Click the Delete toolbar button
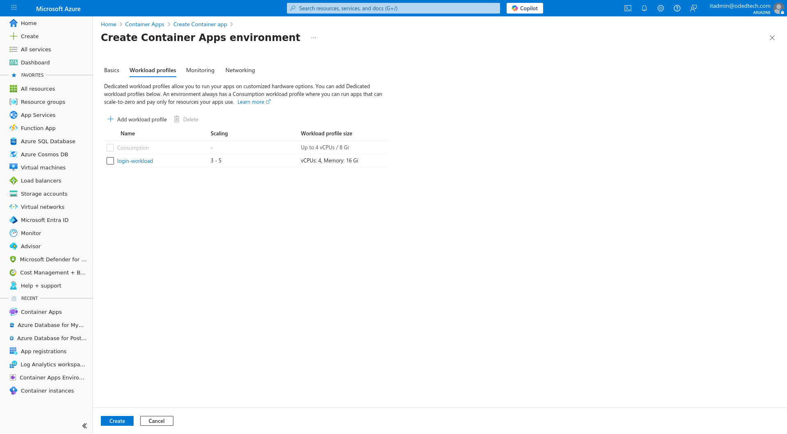The height and width of the screenshot is (434, 787). tap(186, 119)
